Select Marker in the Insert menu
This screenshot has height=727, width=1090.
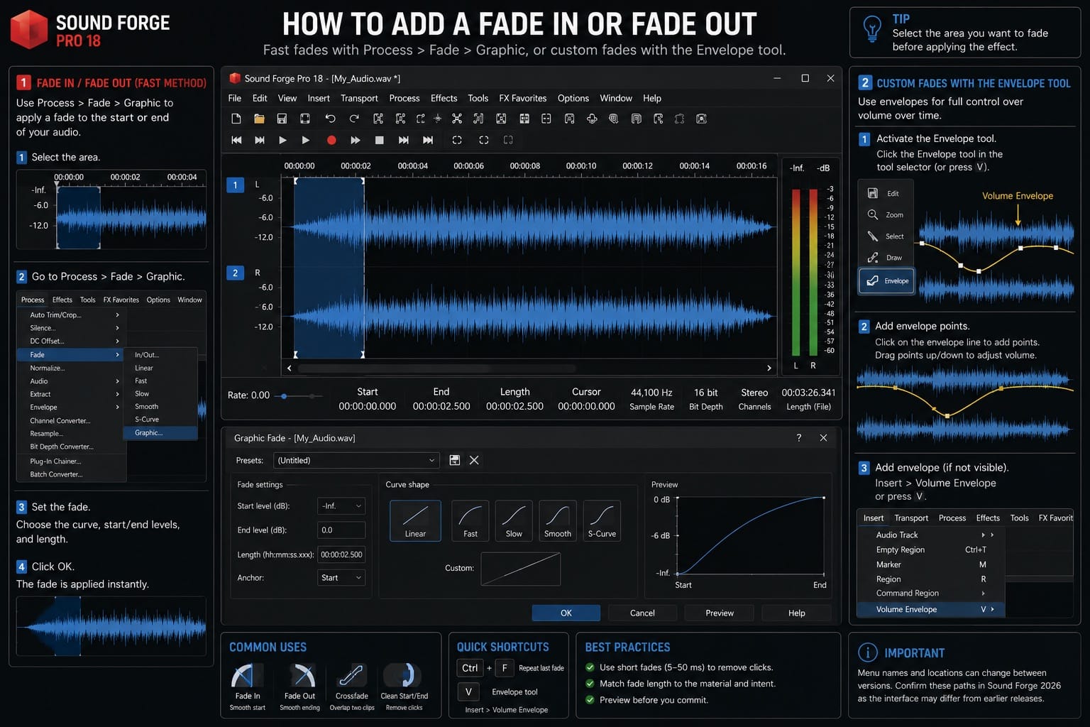click(930, 564)
